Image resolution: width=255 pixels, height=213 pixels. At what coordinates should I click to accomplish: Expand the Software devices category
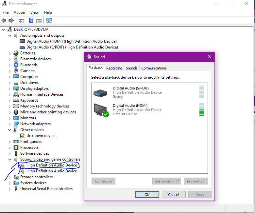point(9,153)
